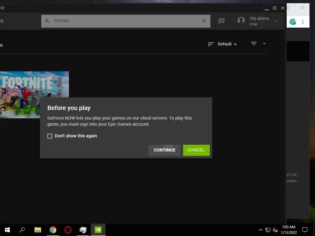Click the CONTINUE button
The image size is (315, 236).
pyautogui.click(x=165, y=150)
